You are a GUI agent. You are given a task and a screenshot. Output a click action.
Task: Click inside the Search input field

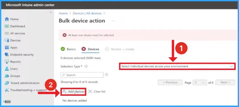pos(82,75)
